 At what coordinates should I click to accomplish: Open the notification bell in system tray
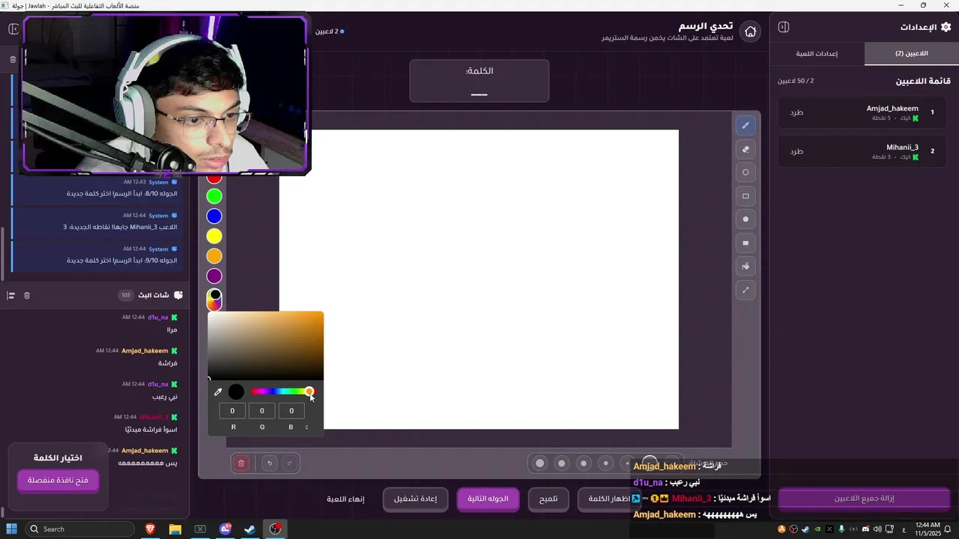947,529
